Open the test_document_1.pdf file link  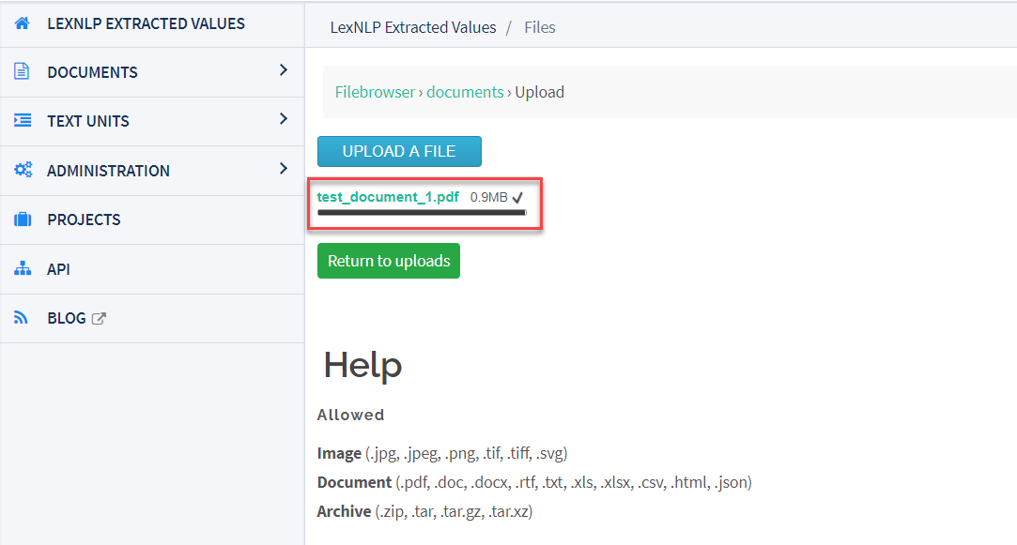coord(388,197)
